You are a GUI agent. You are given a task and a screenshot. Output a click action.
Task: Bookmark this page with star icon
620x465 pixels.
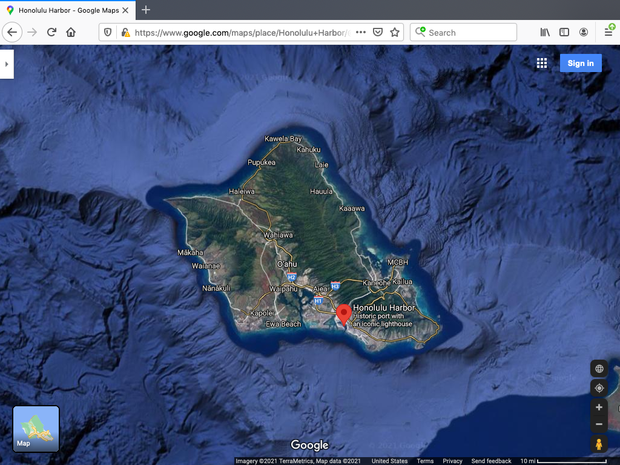pyautogui.click(x=395, y=32)
